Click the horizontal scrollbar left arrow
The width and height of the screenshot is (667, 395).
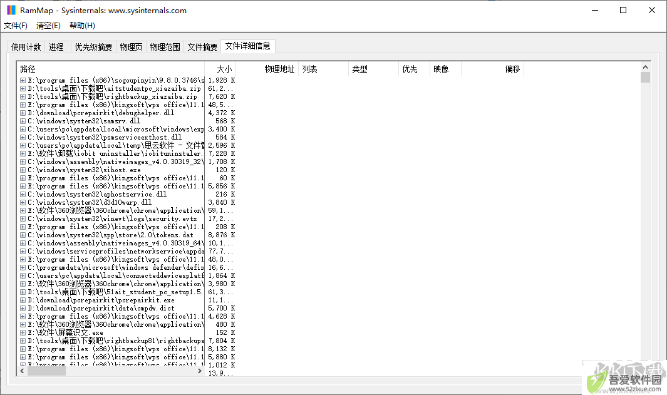22,371
